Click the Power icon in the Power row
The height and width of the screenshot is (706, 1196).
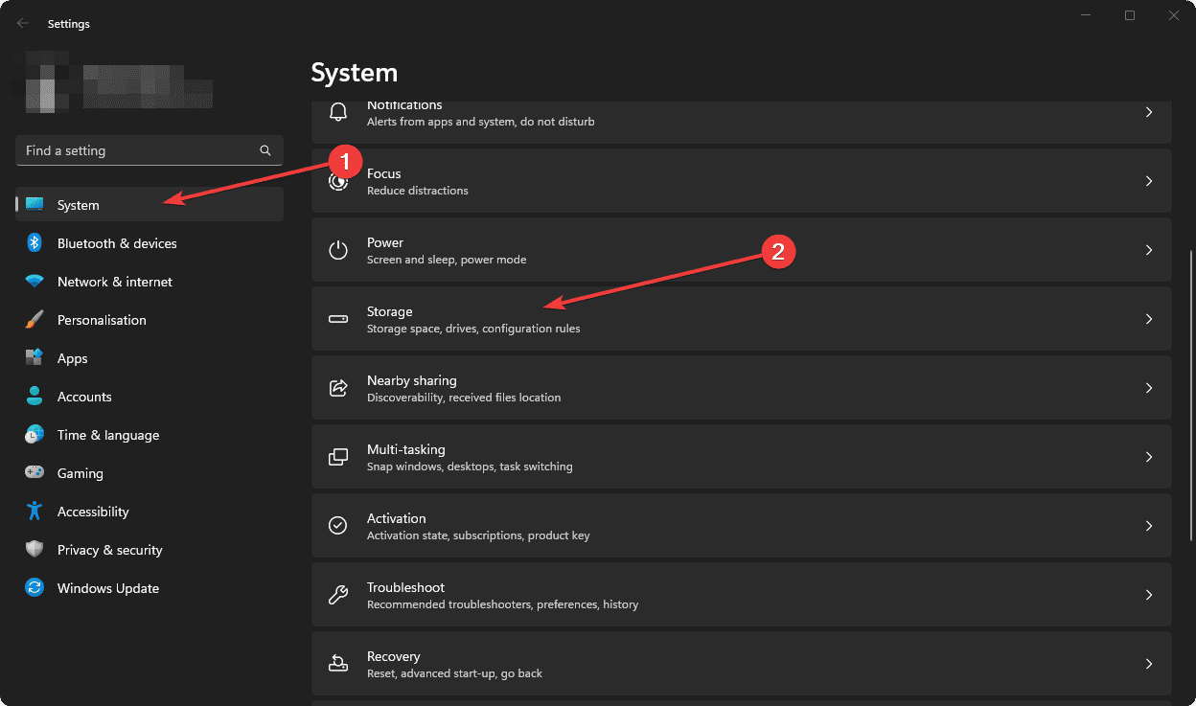[337, 249]
